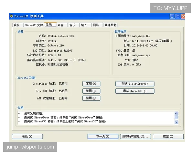Click display mode text 1440 x 900
The image size is (194, 155).
point(55,60)
